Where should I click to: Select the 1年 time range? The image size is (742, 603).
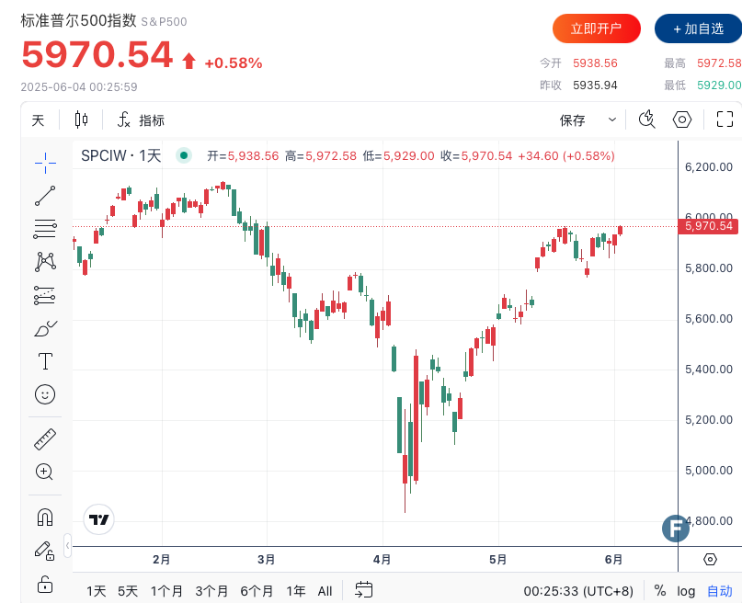296,590
